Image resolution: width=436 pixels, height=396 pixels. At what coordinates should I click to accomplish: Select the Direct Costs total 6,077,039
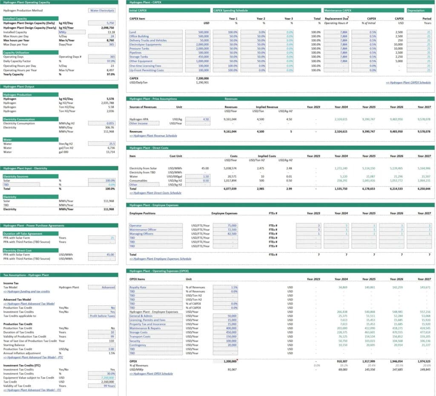230,189
